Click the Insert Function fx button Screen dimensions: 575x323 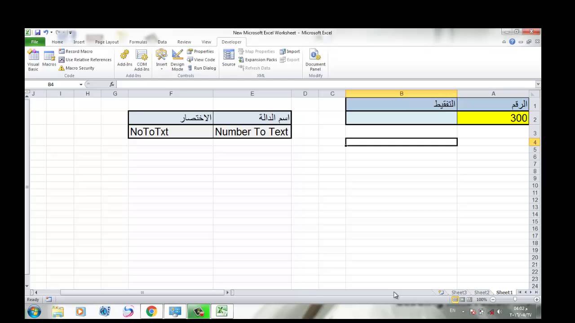[112, 84]
